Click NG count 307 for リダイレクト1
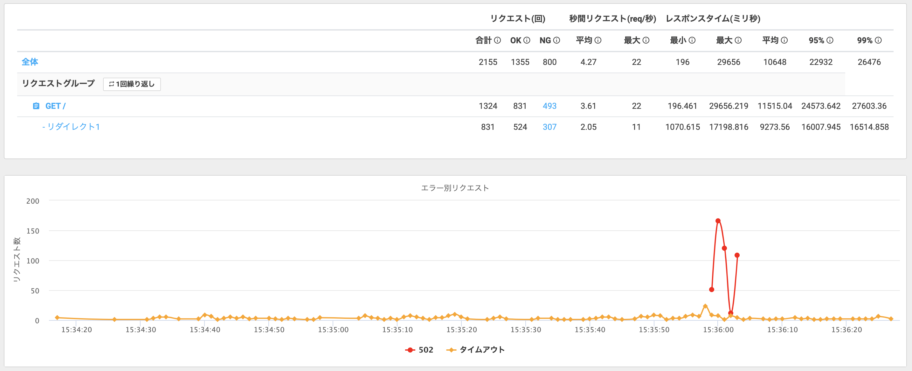The height and width of the screenshot is (371, 912). click(x=549, y=127)
